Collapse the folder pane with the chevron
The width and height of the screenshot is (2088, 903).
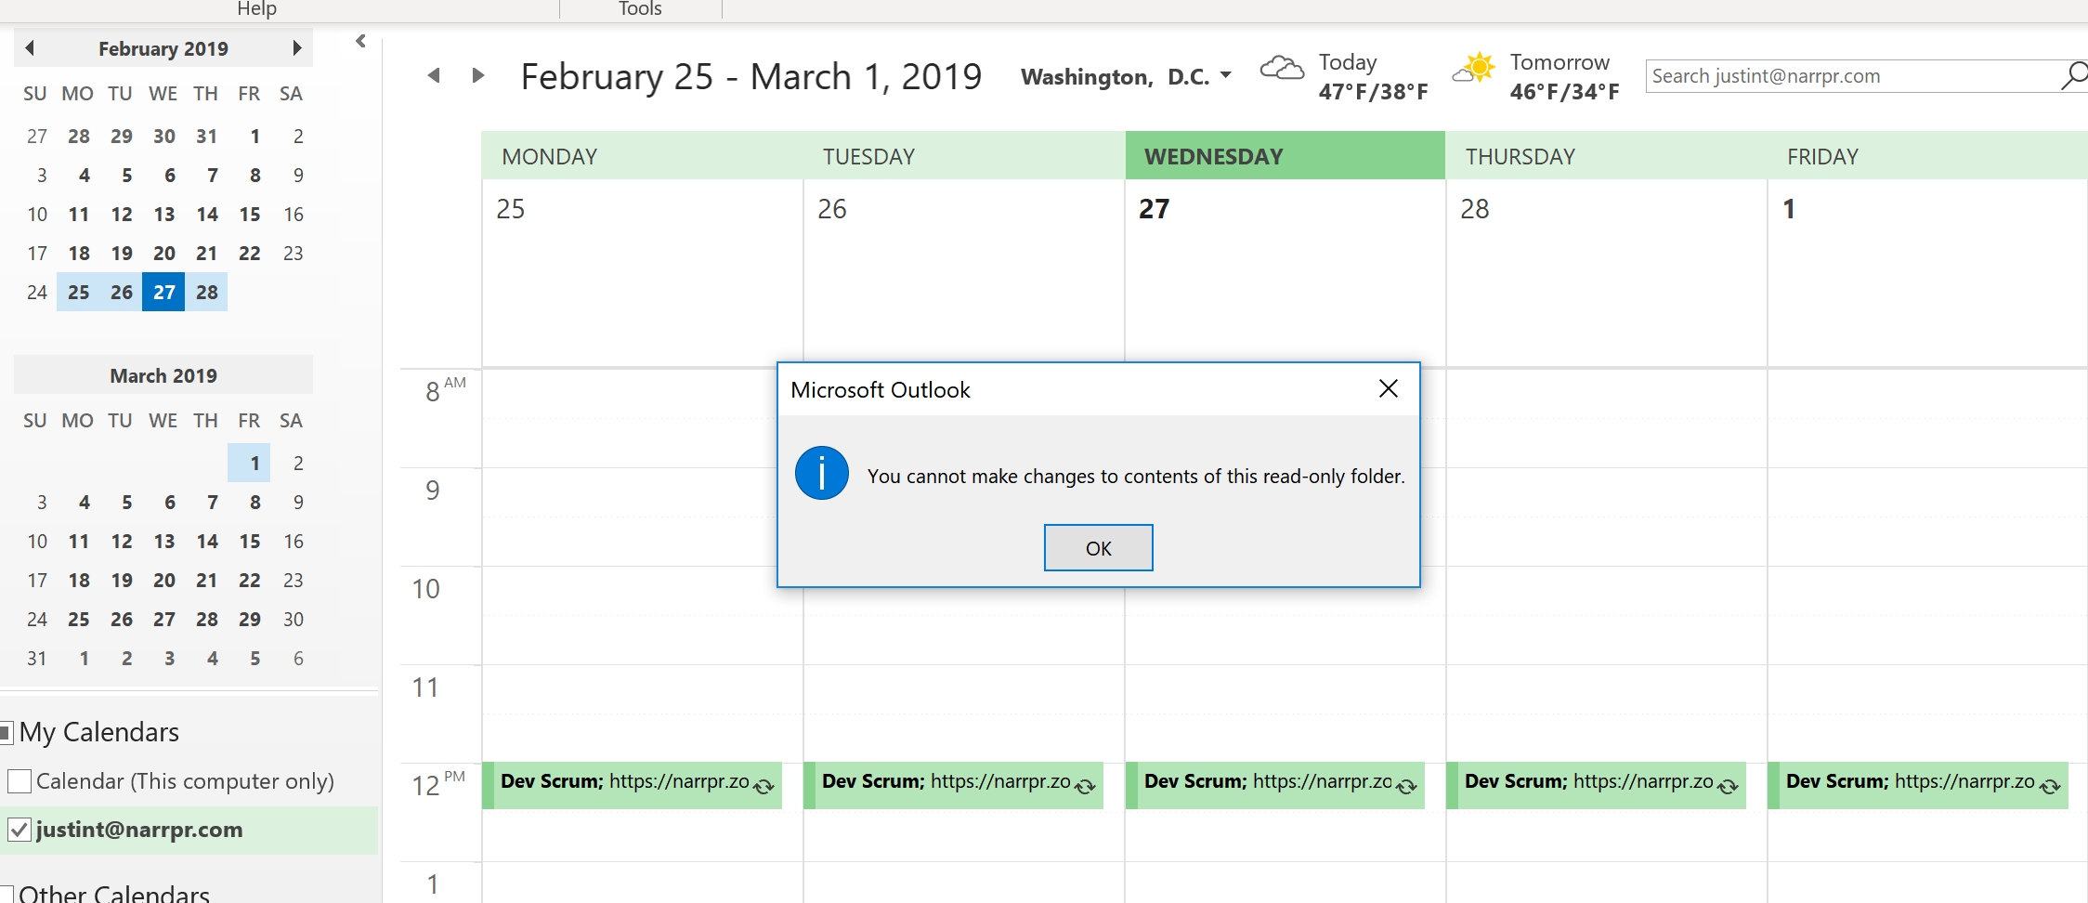click(361, 41)
